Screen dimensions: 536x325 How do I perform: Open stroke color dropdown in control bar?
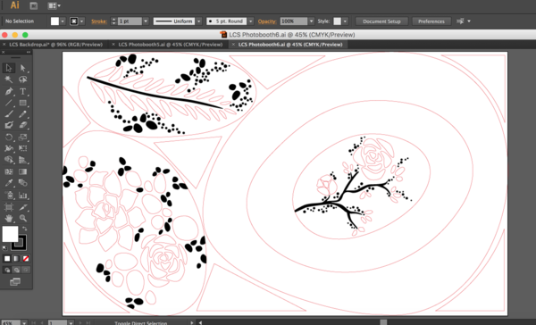tap(81, 21)
